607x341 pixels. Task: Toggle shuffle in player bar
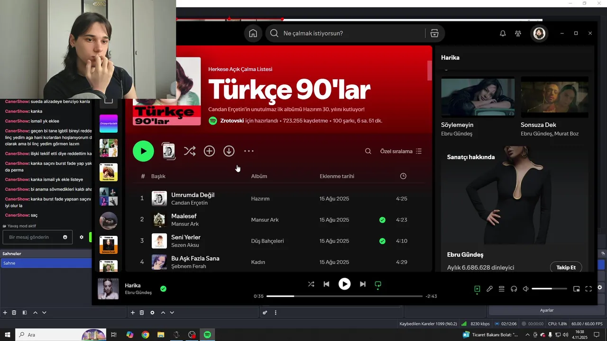(311, 284)
